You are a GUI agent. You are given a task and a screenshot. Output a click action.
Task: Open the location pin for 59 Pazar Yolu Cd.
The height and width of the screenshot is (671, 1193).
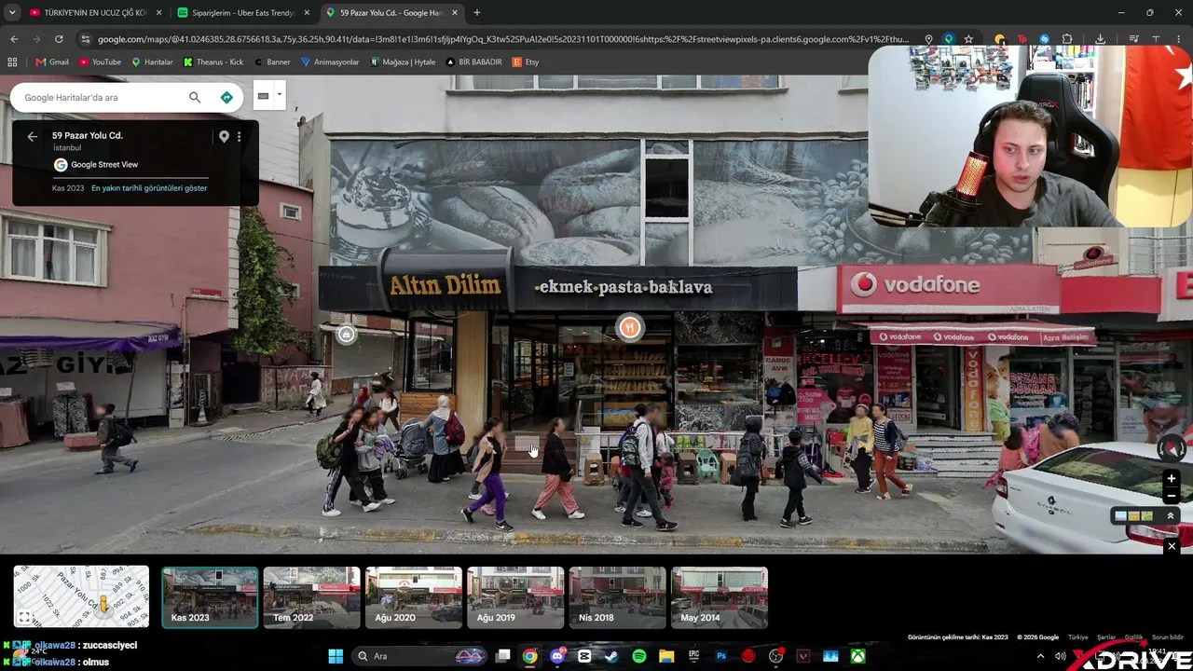(224, 136)
